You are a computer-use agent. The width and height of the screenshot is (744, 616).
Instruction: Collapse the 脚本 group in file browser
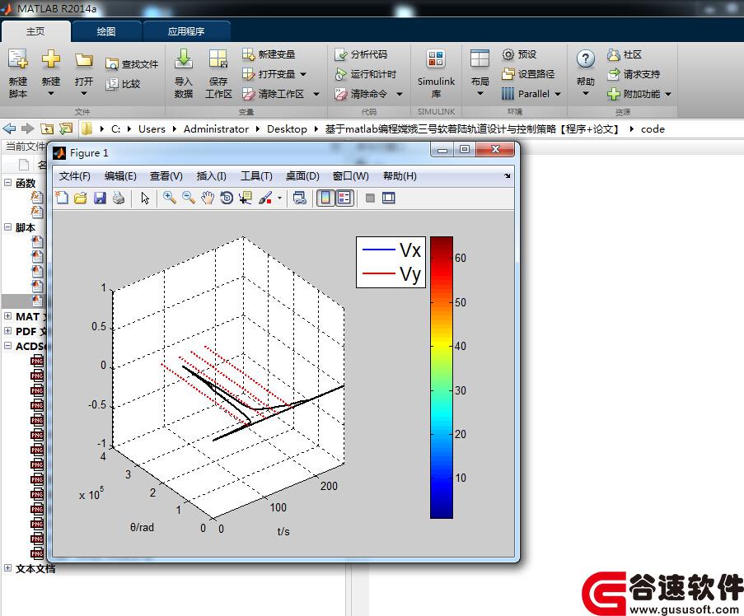pyautogui.click(x=7, y=227)
